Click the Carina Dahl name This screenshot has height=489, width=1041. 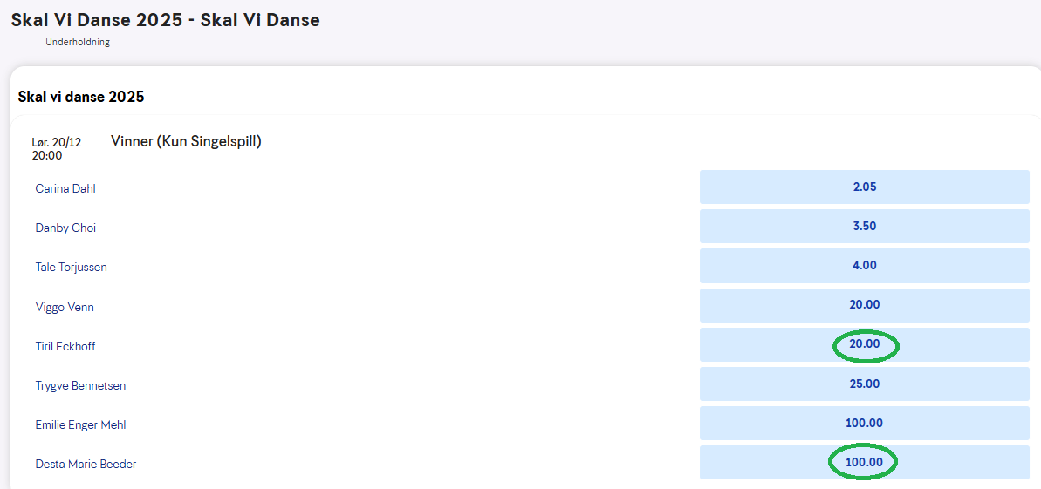coord(65,188)
